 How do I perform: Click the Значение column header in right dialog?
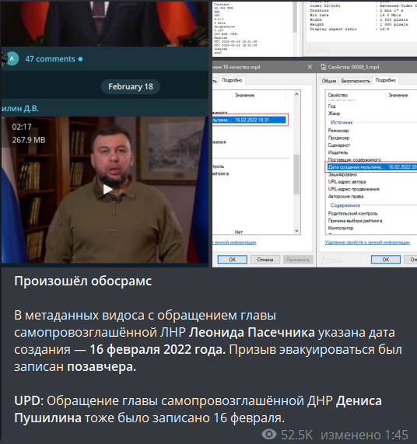pyautogui.click(x=398, y=96)
